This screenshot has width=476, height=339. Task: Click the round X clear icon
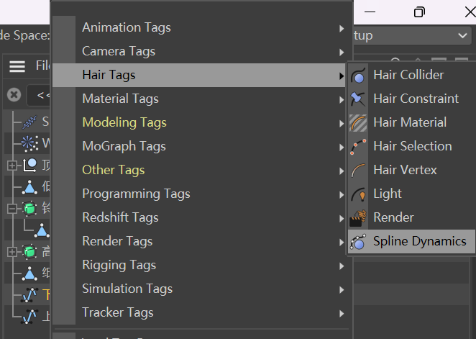[14, 95]
